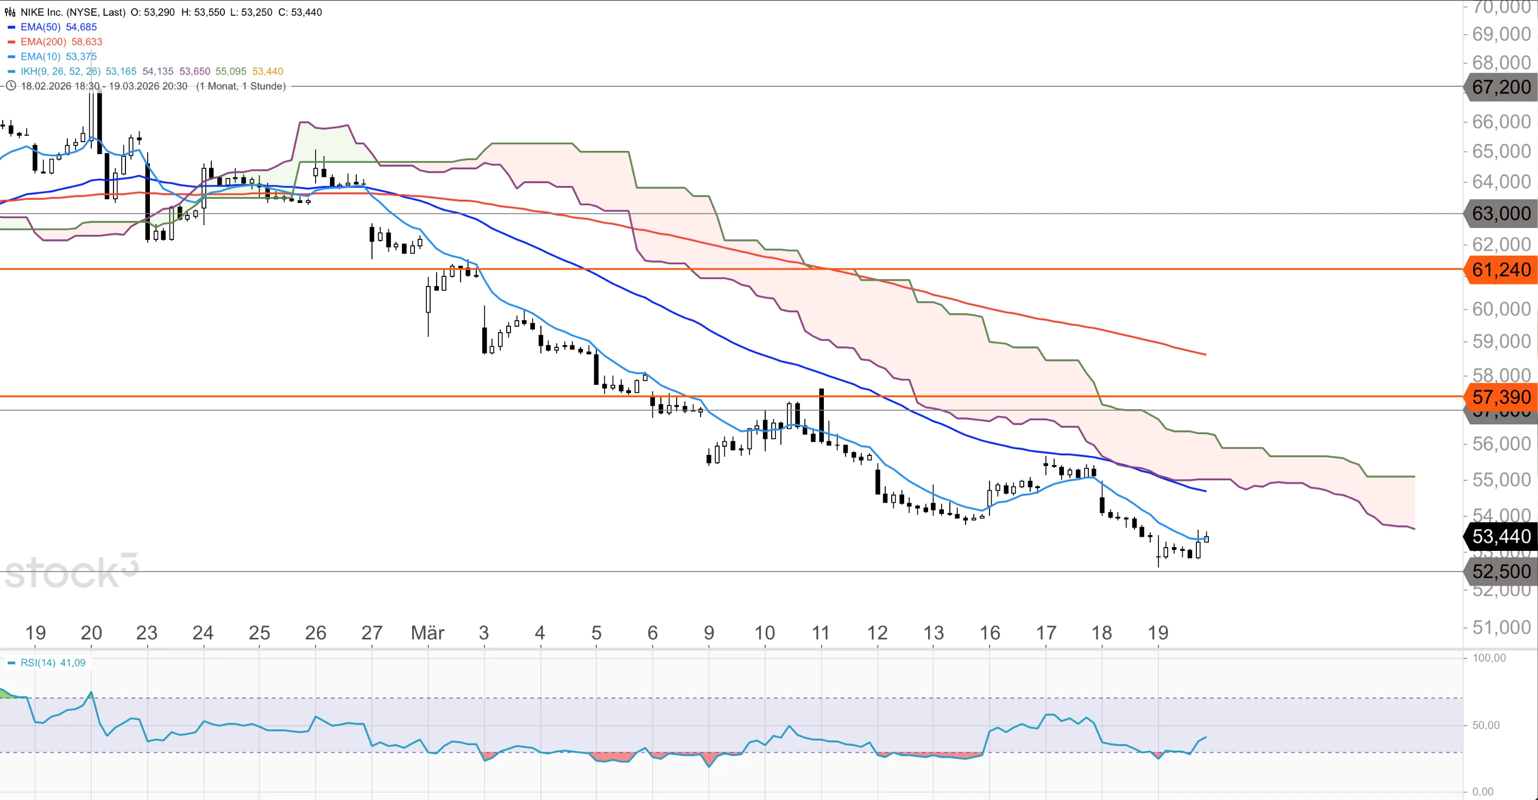Click the date range text 18.02.2026 - 19.03.2026
Viewport: 1538px width, 800px height.
tap(104, 86)
